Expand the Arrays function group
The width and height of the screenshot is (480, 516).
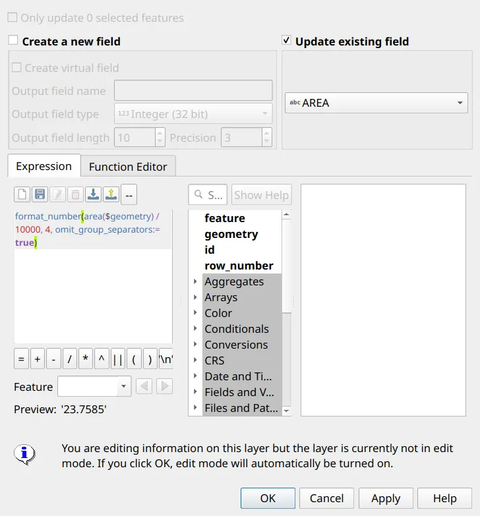pyautogui.click(x=195, y=297)
